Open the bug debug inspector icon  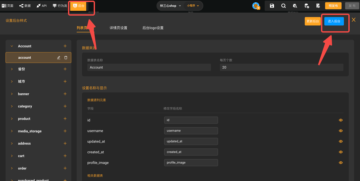[295, 6]
